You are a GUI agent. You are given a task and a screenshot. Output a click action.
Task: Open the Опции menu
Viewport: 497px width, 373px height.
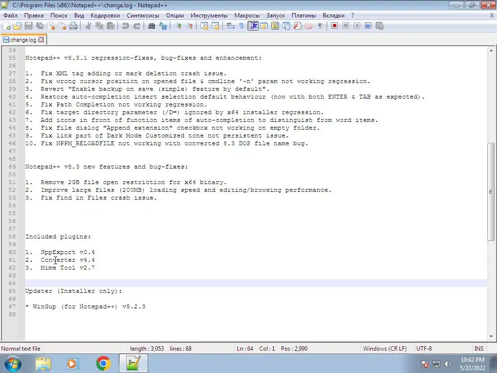[x=175, y=16]
